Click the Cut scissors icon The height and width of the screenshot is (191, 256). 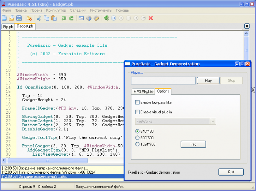(39, 18)
